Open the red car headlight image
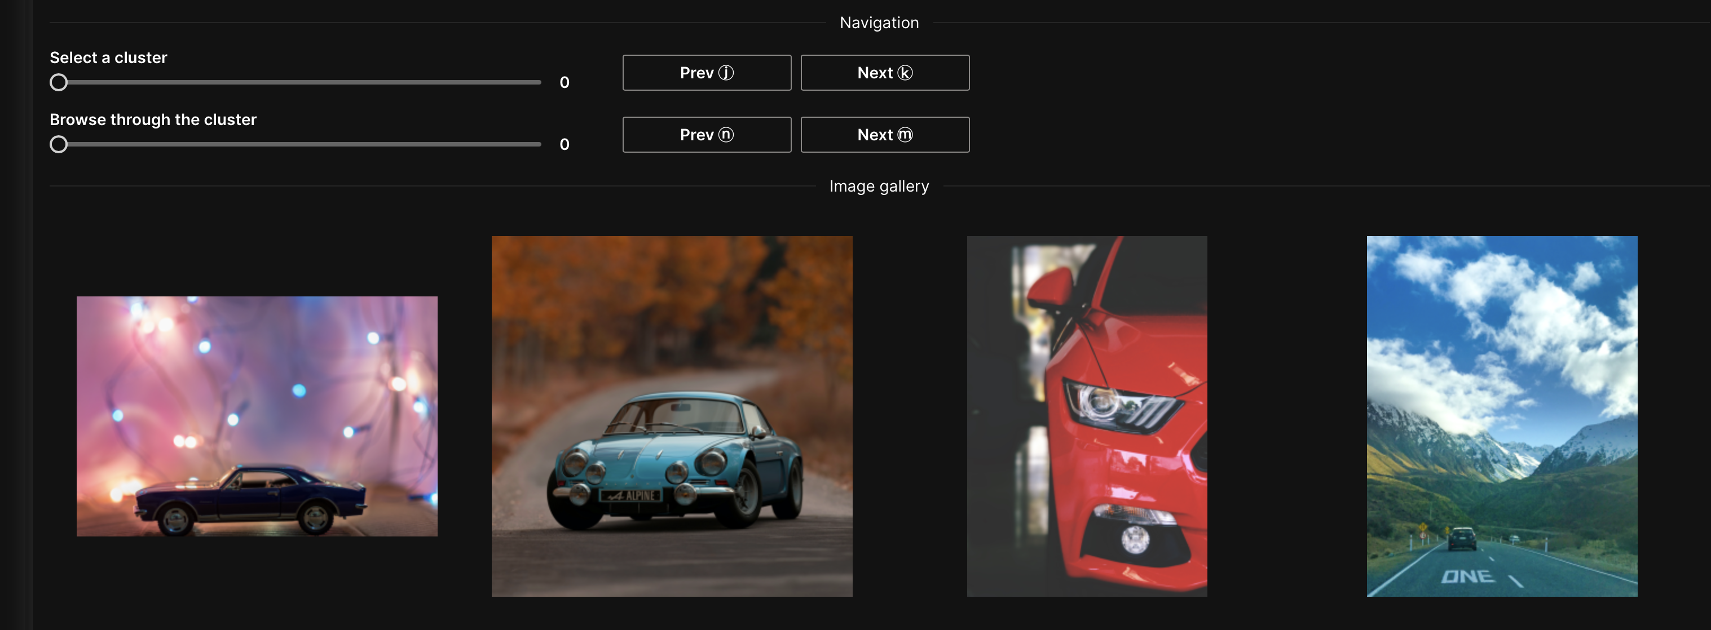1711x630 pixels. coord(1087,415)
